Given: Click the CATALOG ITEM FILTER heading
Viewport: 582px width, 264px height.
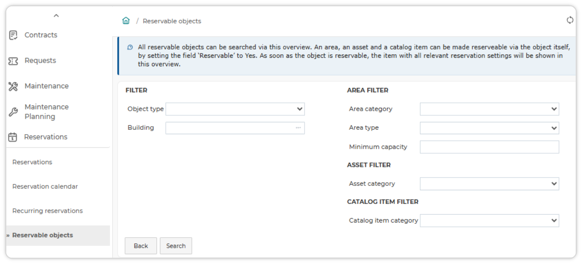Looking at the screenshot, I should tap(383, 202).
